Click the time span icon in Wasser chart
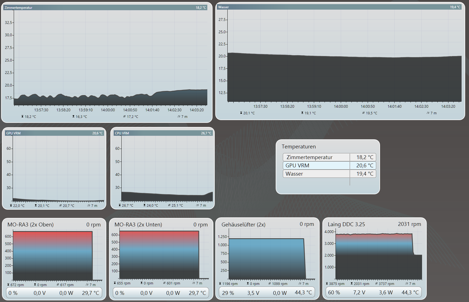 pyautogui.click(x=428, y=113)
